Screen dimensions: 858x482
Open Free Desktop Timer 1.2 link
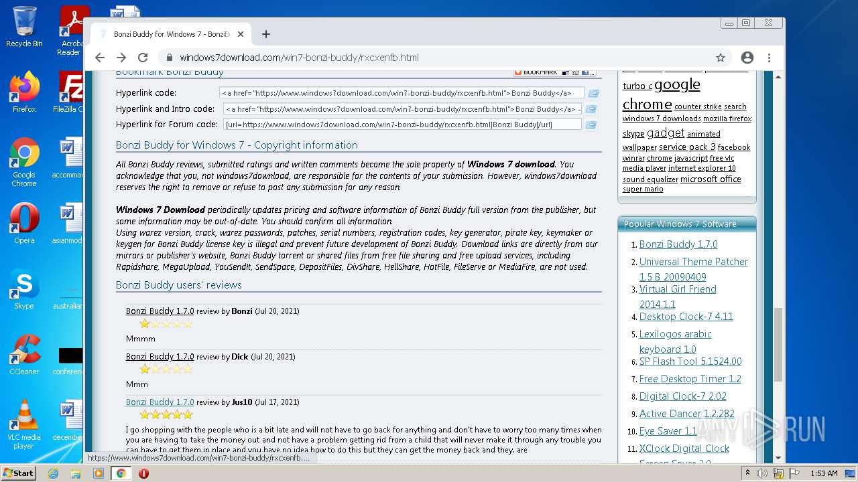click(690, 379)
